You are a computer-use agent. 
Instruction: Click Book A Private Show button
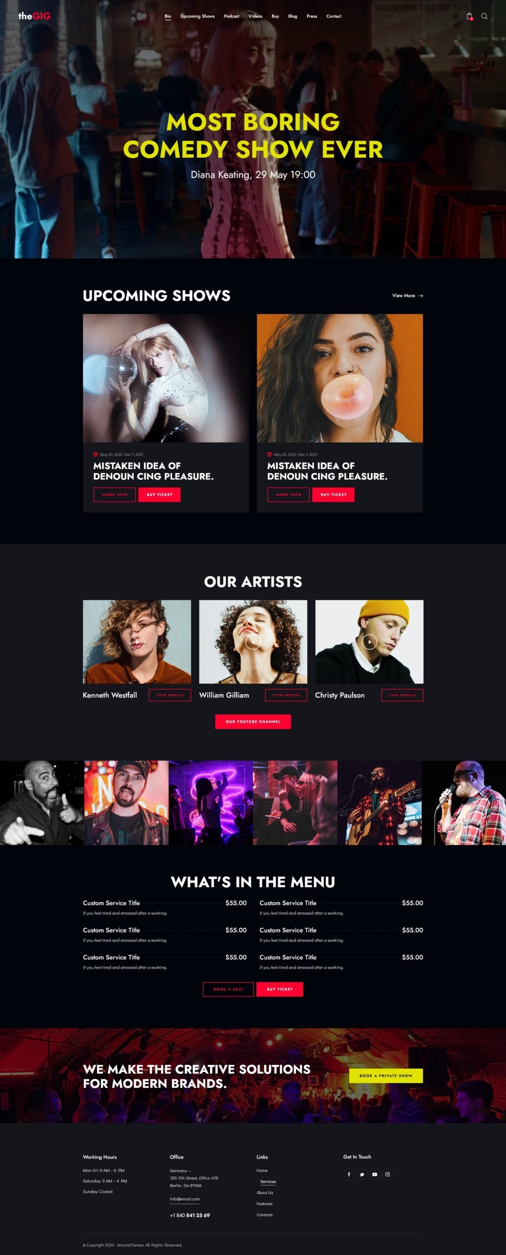click(386, 1076)
